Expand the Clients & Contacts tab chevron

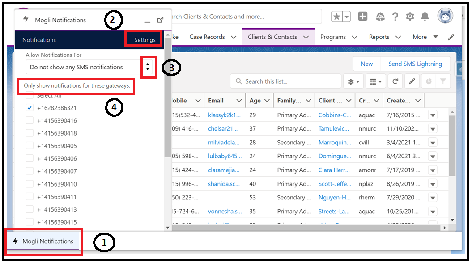(x=306, y=37)
